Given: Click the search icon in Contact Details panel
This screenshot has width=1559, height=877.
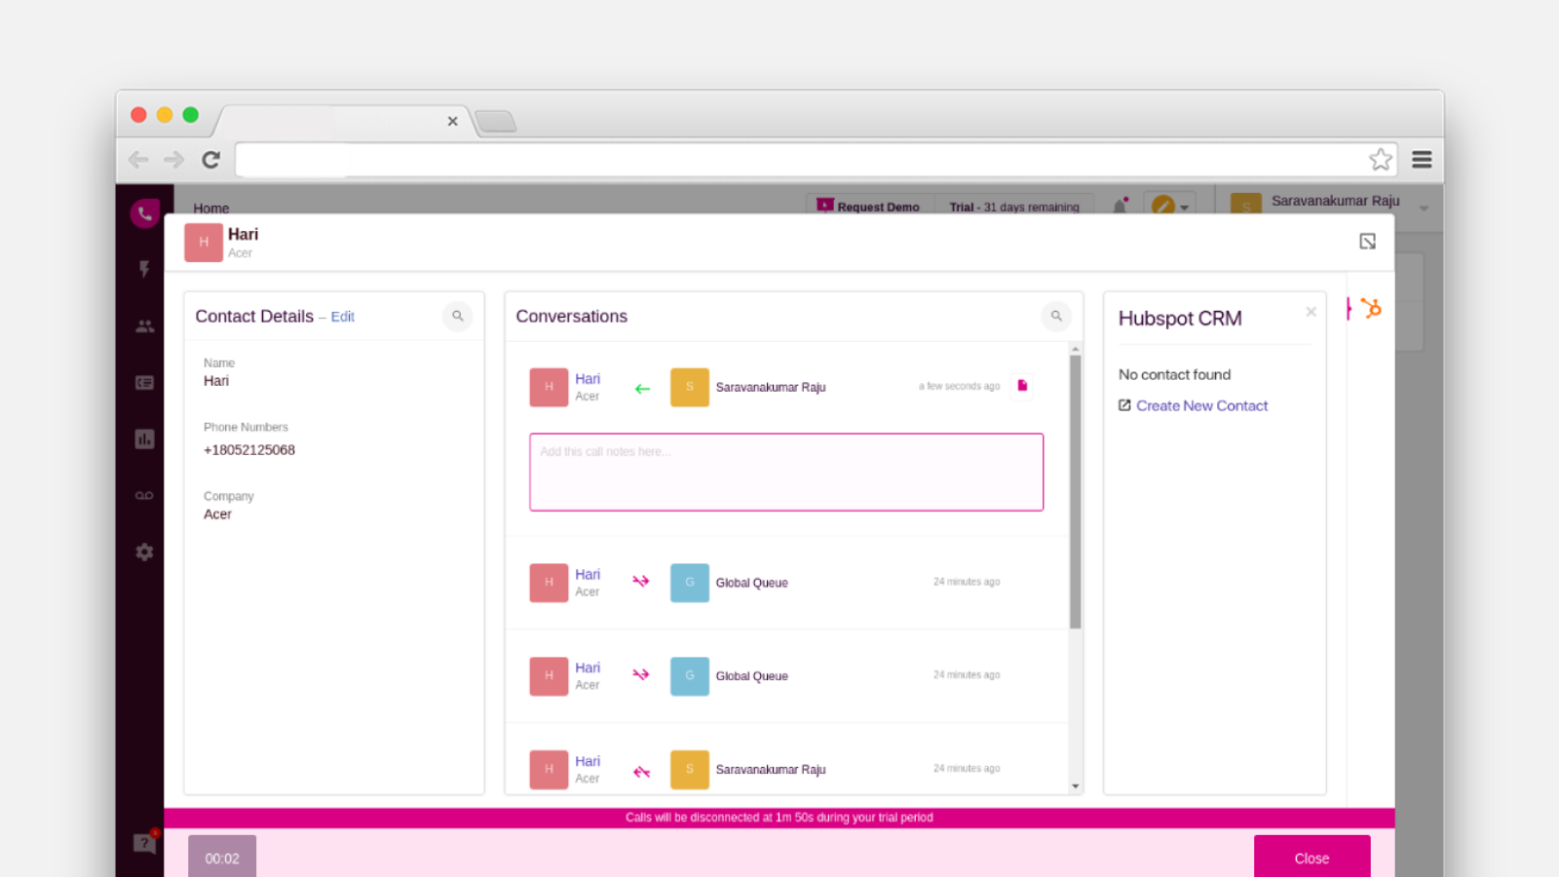Looking at the screenshot, I should click(x=458, y=317).
